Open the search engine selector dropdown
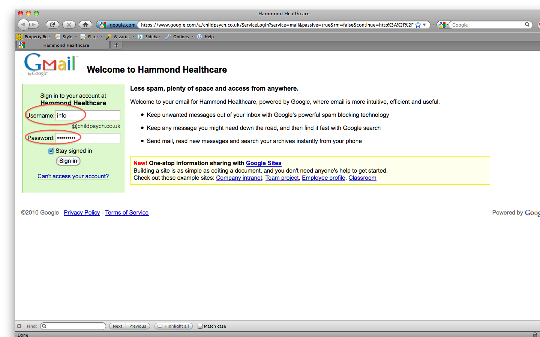 coord(443,25)
